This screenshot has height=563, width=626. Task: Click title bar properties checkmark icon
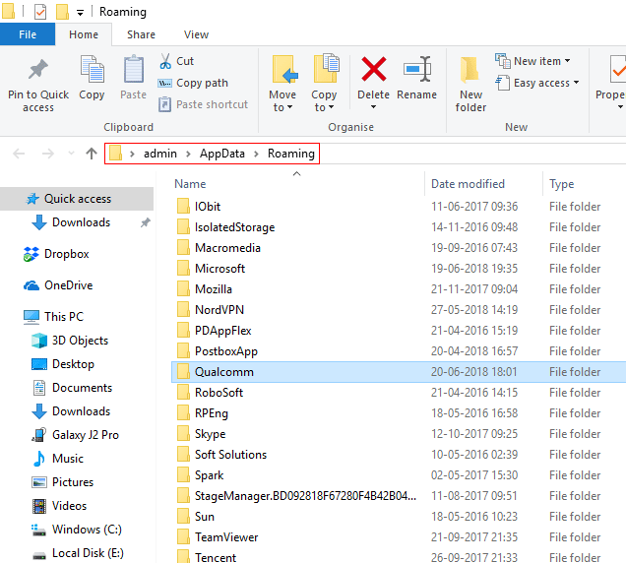click(x=40, y=12)
